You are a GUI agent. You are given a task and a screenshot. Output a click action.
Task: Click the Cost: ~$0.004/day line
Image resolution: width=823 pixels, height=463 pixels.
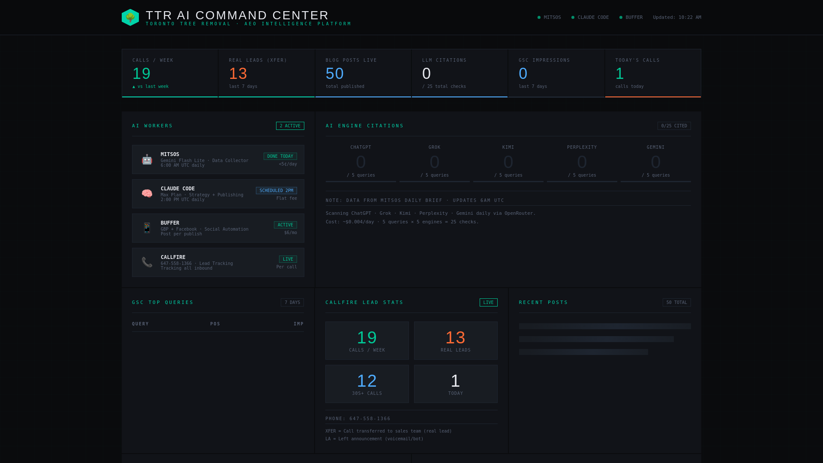(x=402, y=222)
